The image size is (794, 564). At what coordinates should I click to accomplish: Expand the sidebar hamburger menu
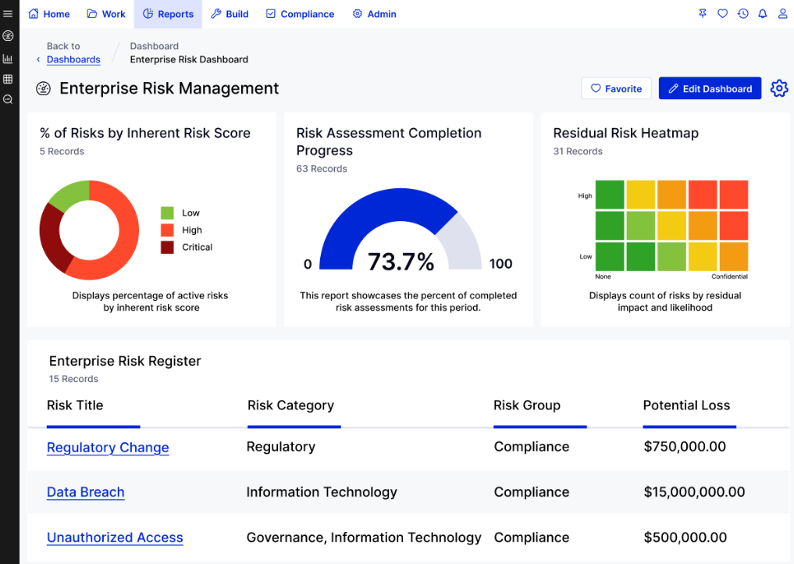click(8, 12)
